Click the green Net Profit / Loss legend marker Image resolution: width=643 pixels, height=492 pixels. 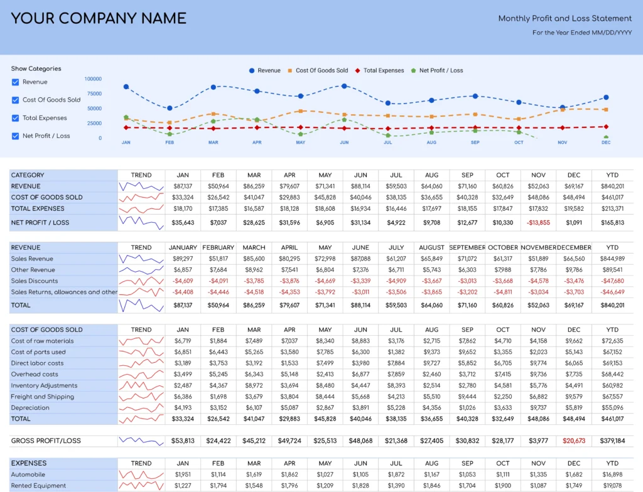(x=413, y=70)
